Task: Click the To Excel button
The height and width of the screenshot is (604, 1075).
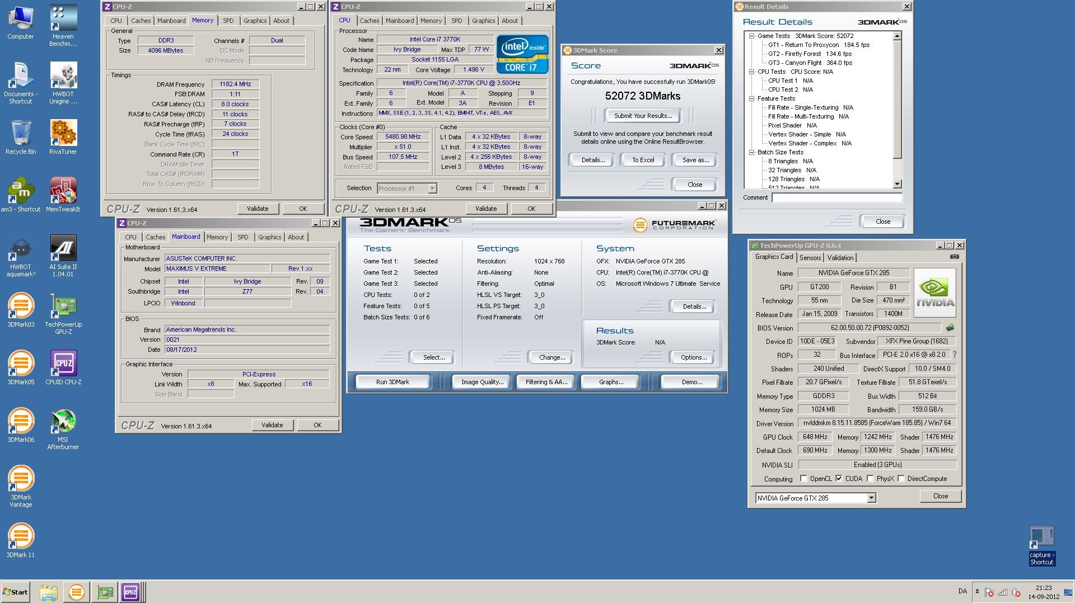Action: (643, 160)
